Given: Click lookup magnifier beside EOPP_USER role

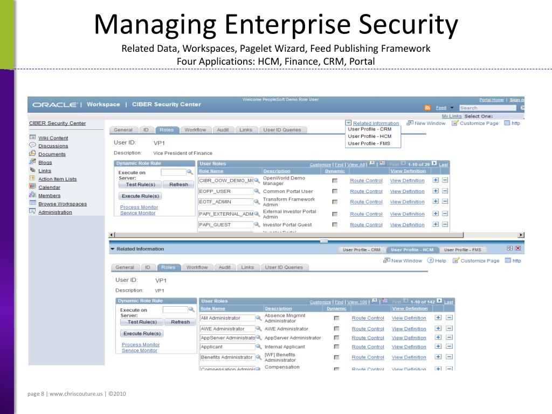Looking at the screenshot, I should [257, 191].
